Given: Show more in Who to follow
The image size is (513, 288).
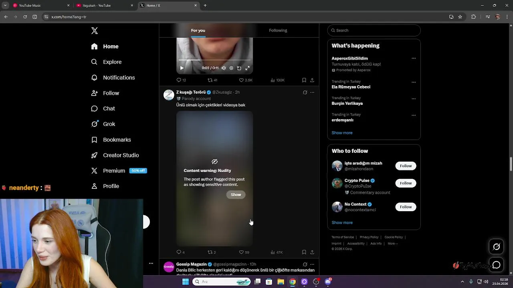Looking at the screenshot, I should click(342, 222).
